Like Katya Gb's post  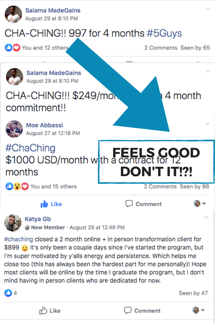tap(50, 311)
